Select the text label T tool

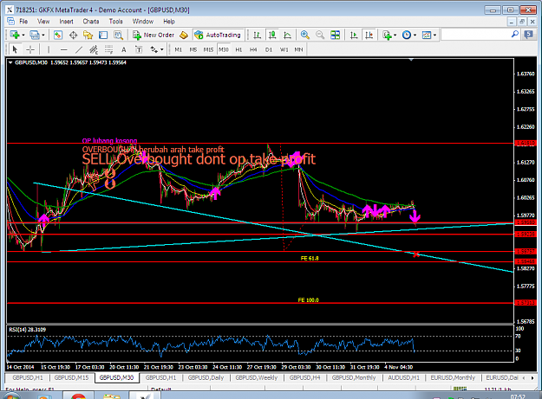pyautogui.click(x=139, y=49)
